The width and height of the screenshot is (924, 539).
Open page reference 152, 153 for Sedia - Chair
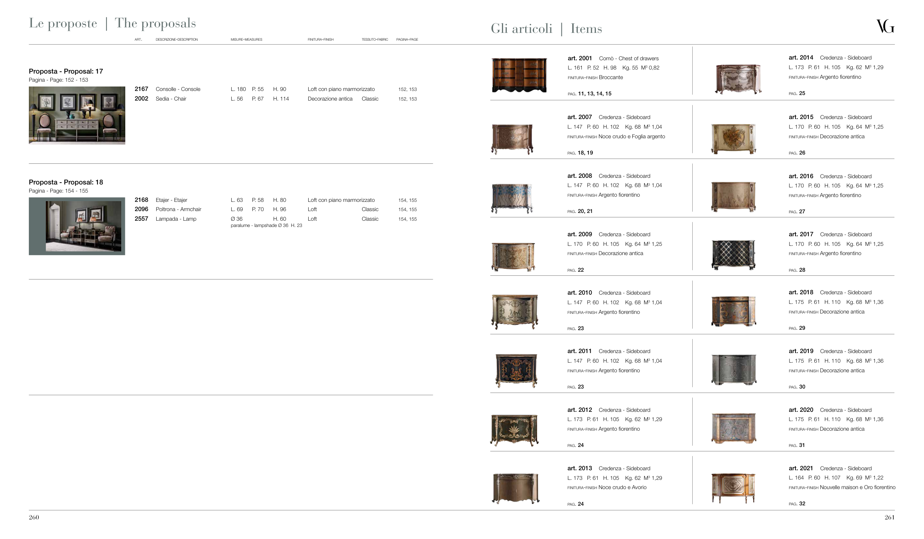407,99
